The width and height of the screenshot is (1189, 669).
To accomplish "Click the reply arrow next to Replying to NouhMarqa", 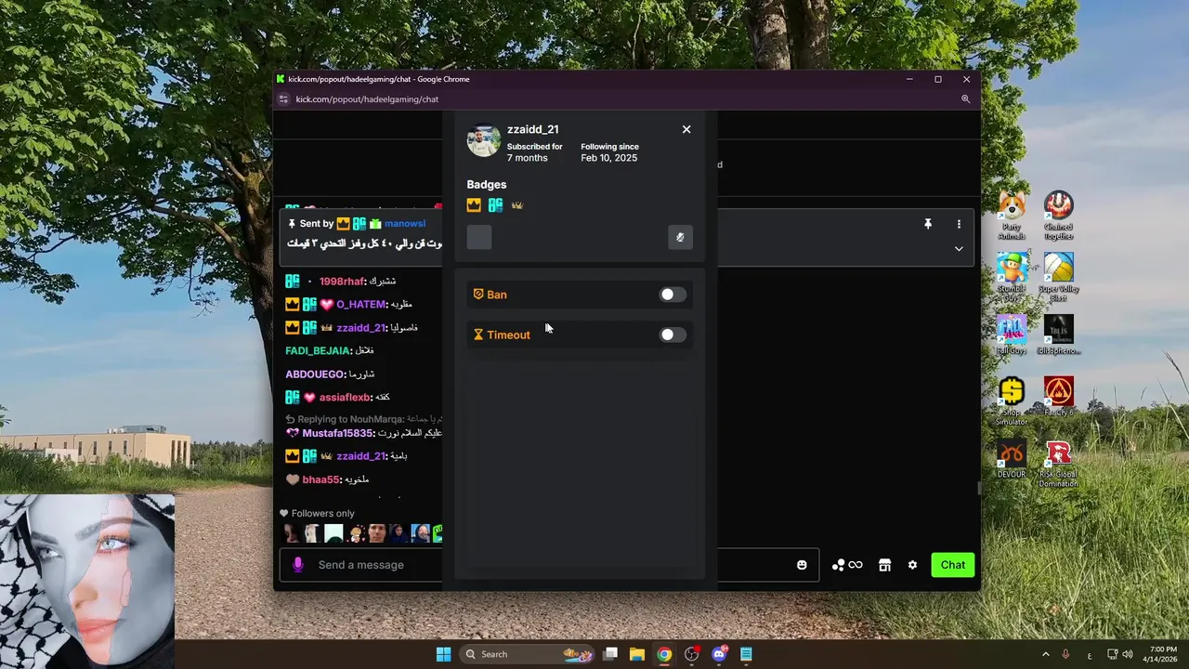I will [290, 420].
